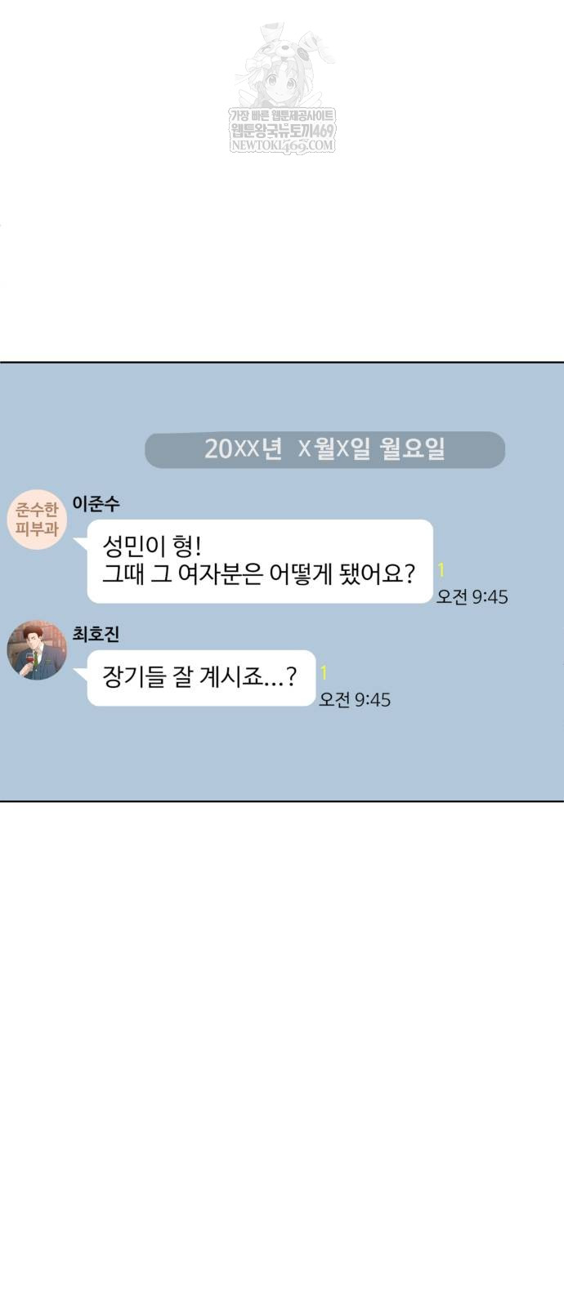Click the line 그때 그 여자분은 어떻게 됐어요?
The height and width of the screenshot is (1307, 564).
click(258, 574)
